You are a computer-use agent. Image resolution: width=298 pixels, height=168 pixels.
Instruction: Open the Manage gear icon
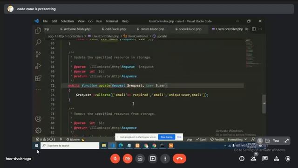38,131
